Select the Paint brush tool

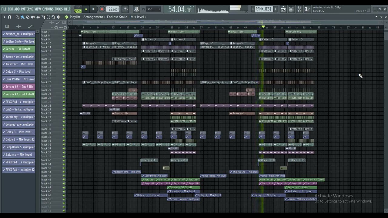(x=23, y=17)
